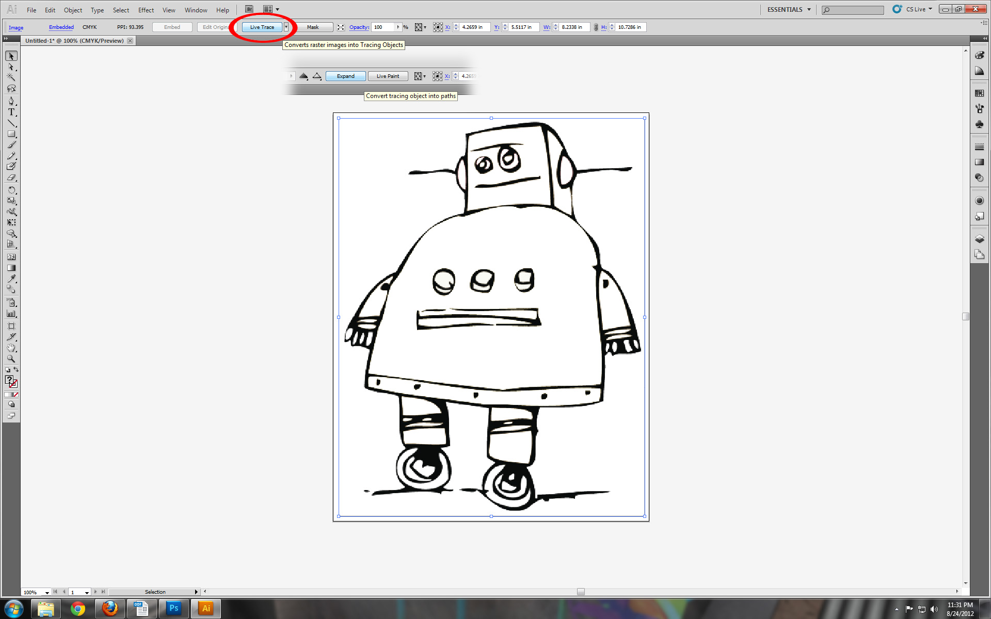Open the Effect menu
The height and width of the screenshot is (619, 991).
click(x=146, y=10)
